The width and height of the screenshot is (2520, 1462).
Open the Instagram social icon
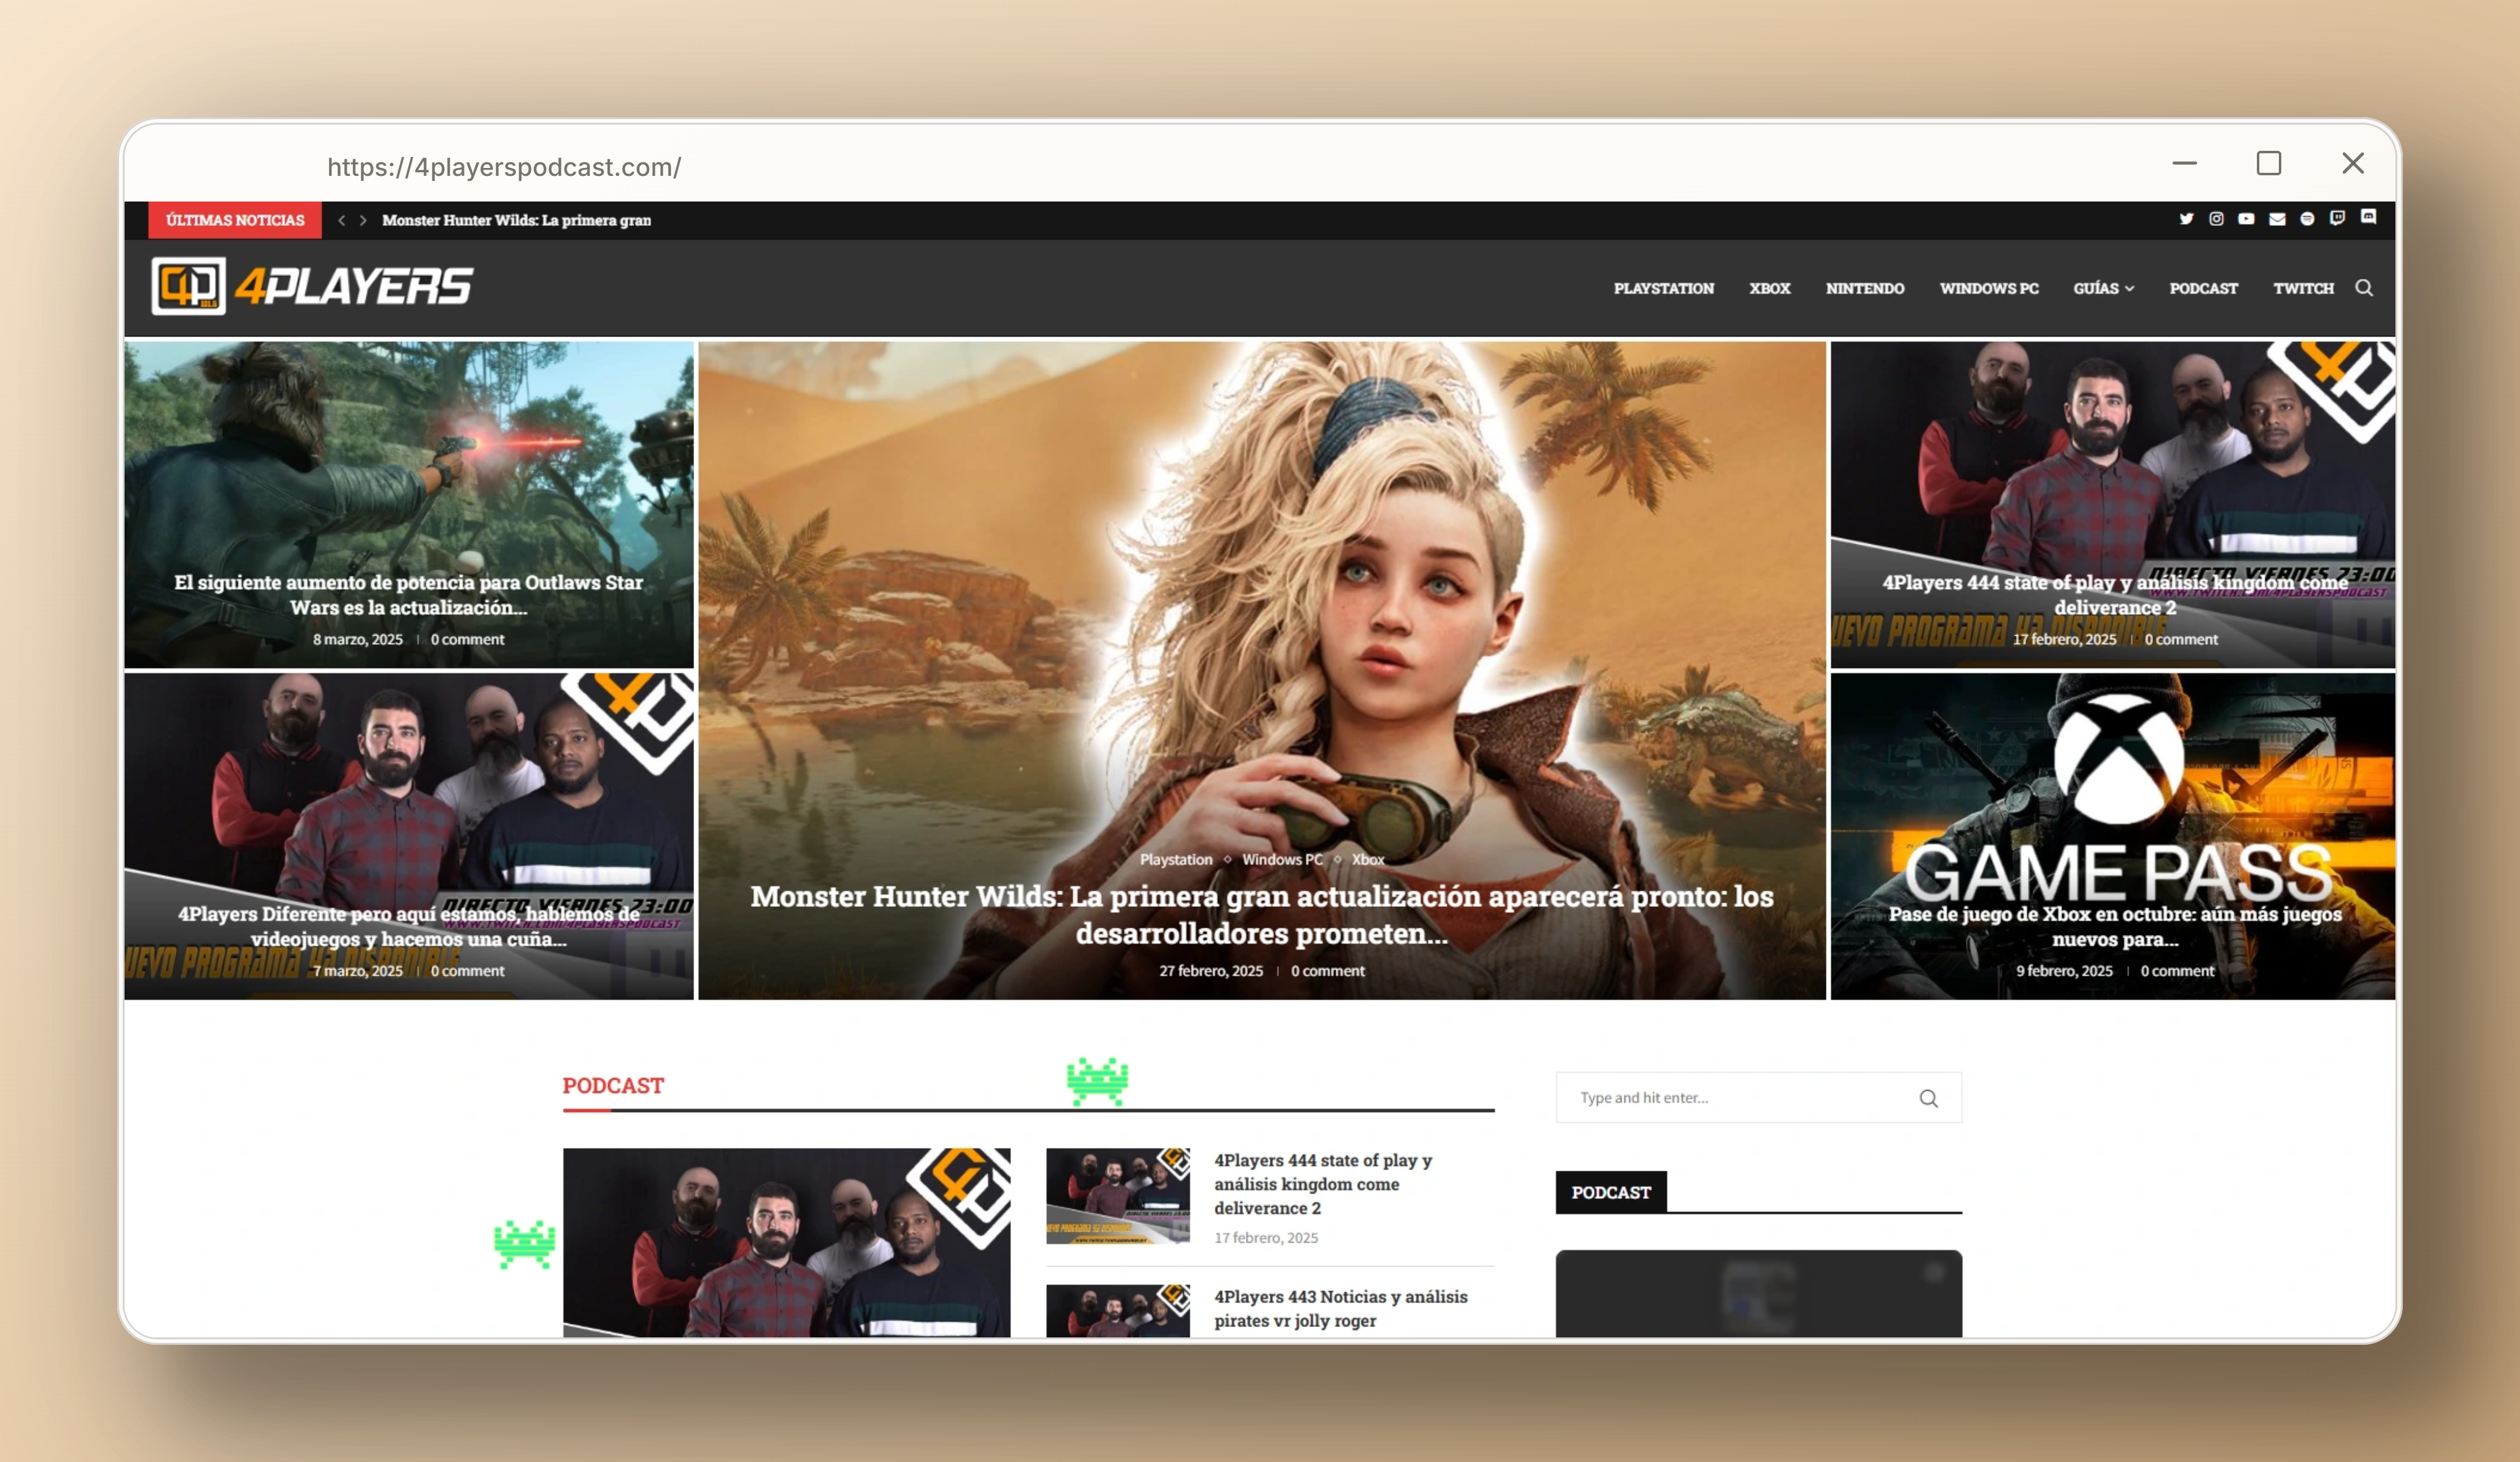(2216, 219)
